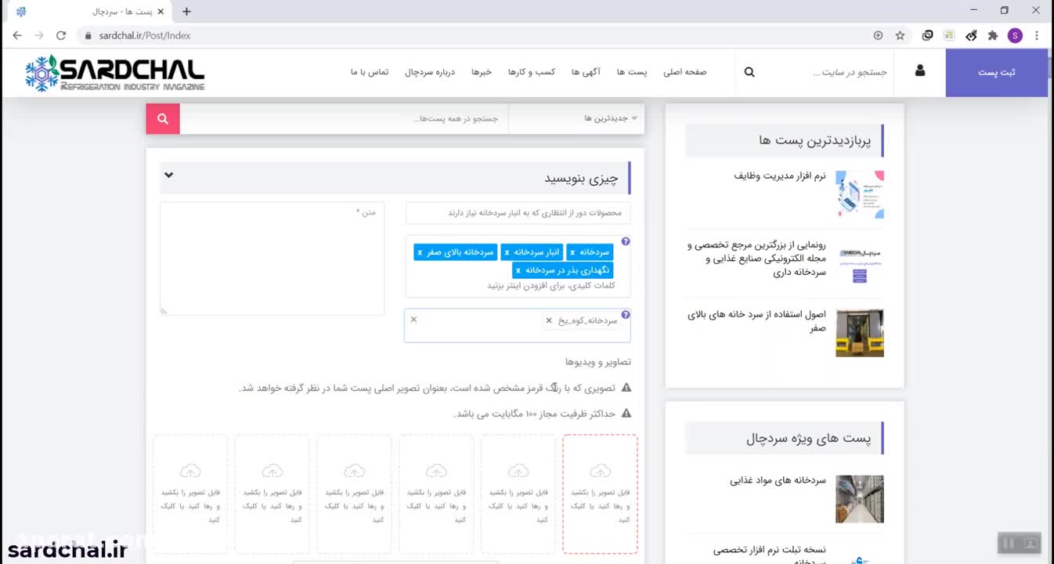This screenshot has width=1054, height=564.
Task: Click the help icon beside keywords box
Action: coord(625,242)
